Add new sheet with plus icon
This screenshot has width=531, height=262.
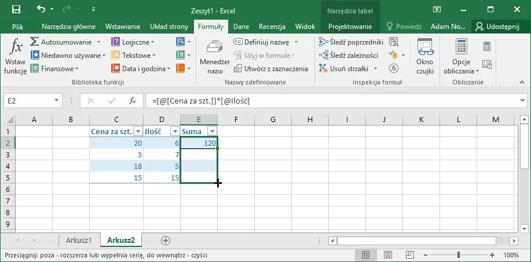166,240
